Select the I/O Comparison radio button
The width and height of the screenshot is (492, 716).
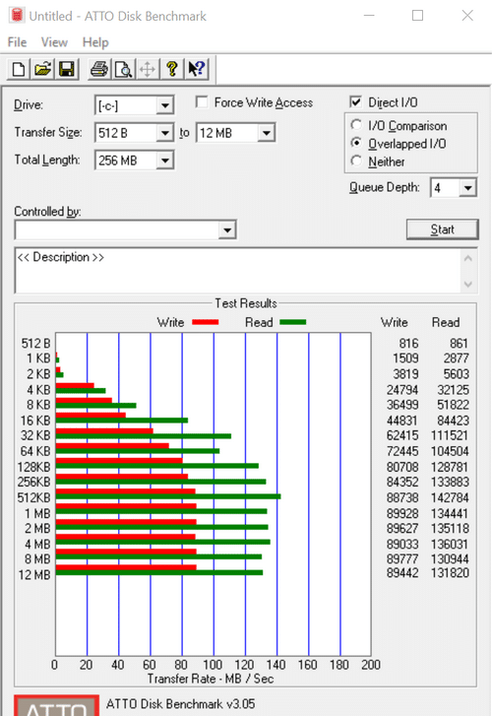[x=356, y=125]
